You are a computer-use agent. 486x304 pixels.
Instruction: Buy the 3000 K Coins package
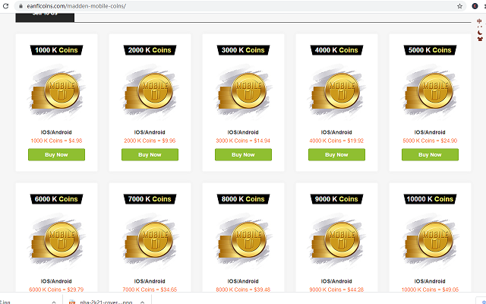pyautogui.click(x=243, y=154)
